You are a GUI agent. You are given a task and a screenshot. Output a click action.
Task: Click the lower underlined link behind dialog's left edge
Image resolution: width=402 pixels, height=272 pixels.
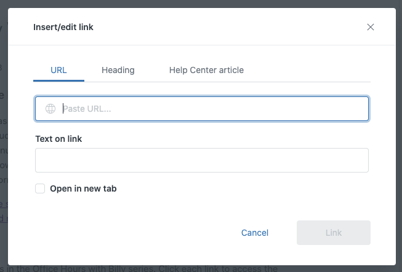pyautogui.click(x=4, y=218)
